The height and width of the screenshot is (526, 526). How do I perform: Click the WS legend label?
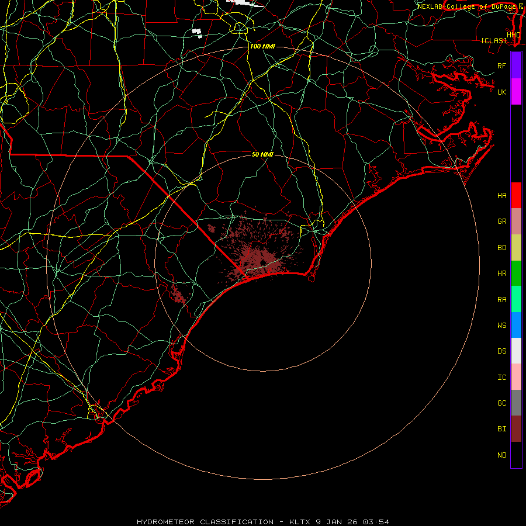[x=501, y=325]
